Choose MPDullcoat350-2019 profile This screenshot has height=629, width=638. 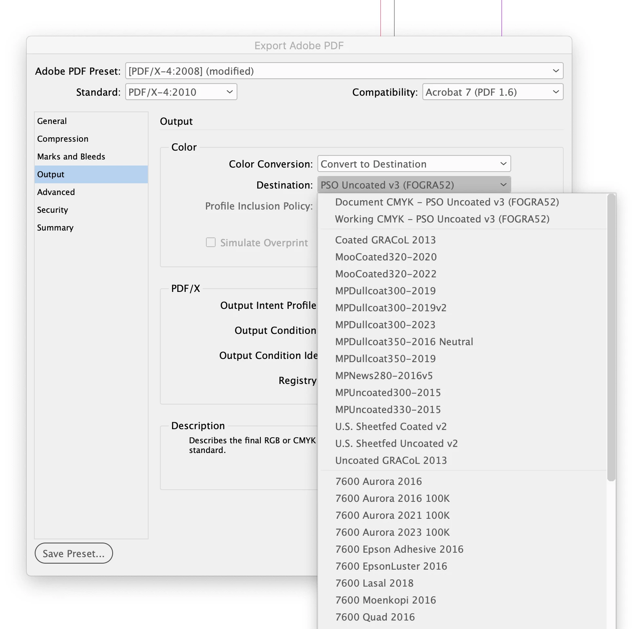pos(462,359)
